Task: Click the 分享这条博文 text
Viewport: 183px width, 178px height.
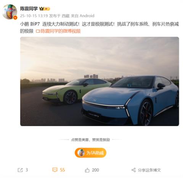Action: [x=149, y=170]
